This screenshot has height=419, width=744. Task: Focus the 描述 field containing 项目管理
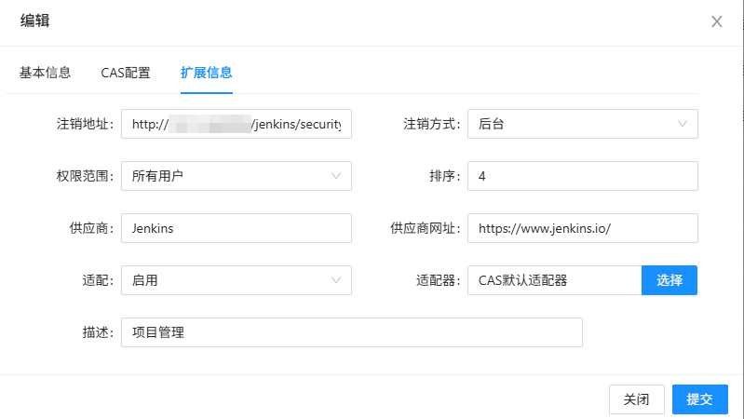[351, 332]
